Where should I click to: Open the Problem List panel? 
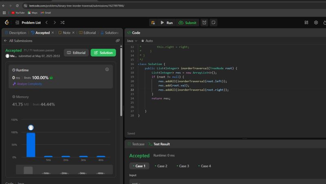[28, 23]
